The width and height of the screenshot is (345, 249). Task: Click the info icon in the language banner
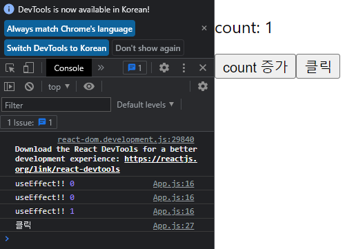9,9
